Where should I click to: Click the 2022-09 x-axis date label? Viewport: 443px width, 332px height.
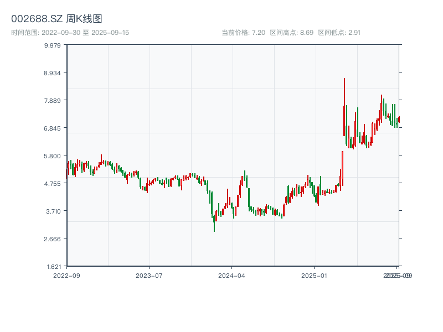66,275
